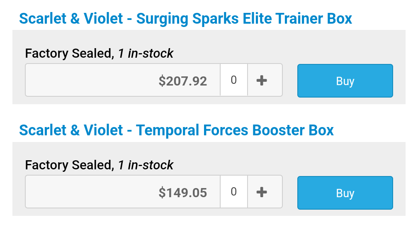Click plus icon for Temporal Forces Booster Box
Image resolution: width=418 pixels, height=225 pixels.
pyautogui.click(x=262, y=192)
